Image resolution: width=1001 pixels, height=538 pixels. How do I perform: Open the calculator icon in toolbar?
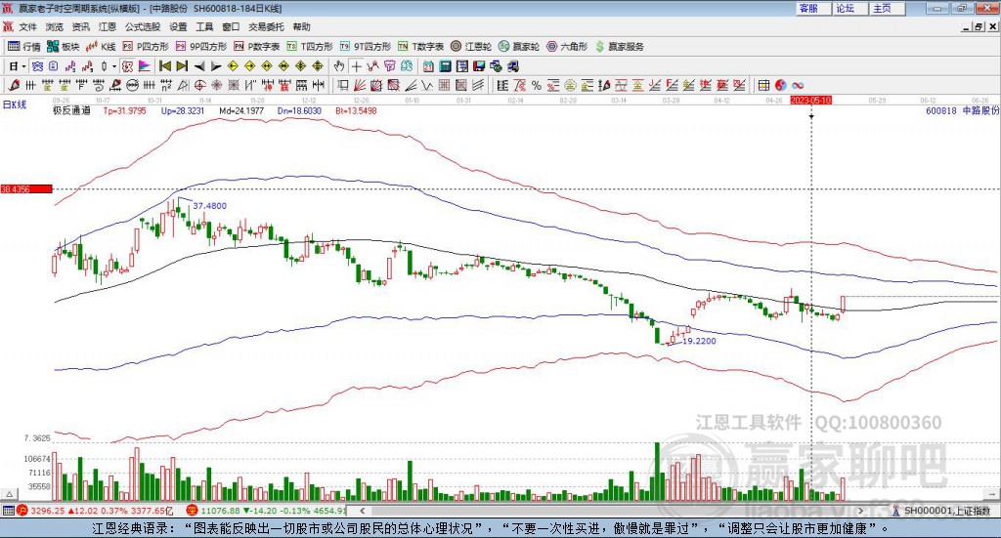coord(445,66)
